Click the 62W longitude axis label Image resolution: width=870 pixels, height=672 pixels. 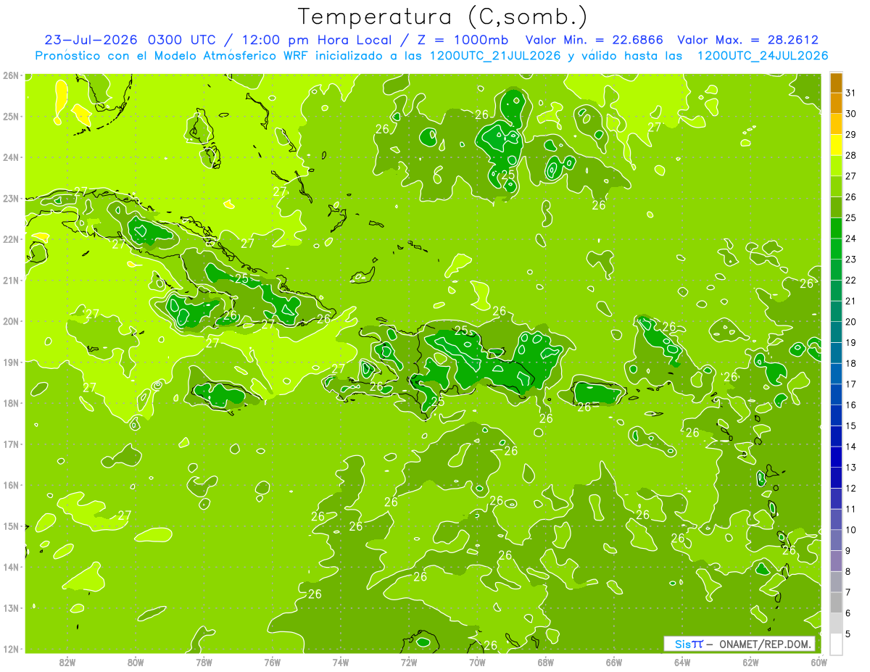[750, 662]
